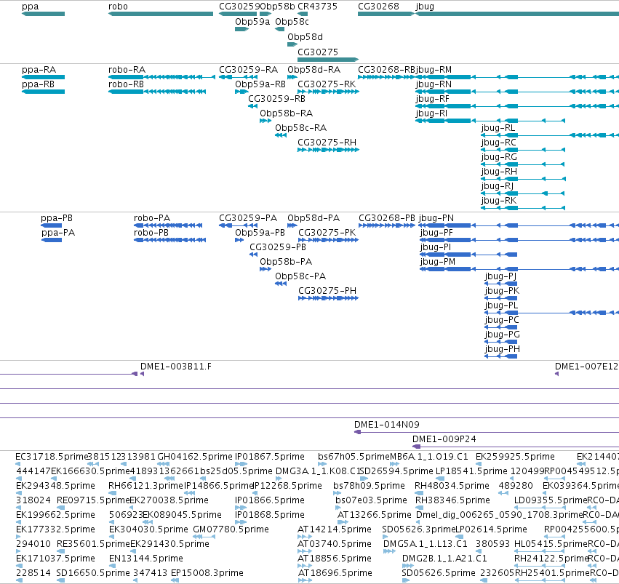Click the 'Obp58b-RA' transcript label
The height and width of the screenshot is (584, 619).
[x=286, y=113]
